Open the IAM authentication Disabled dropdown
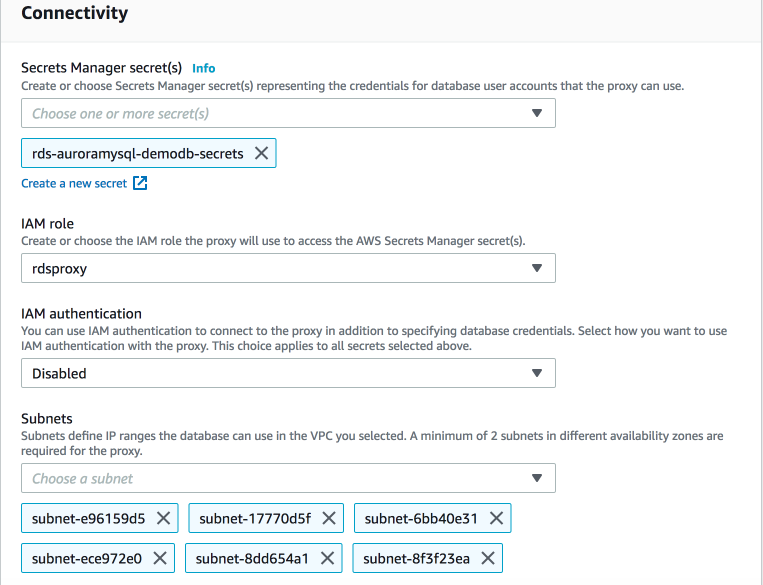This screenshot has height=585, width=763. click(x=288, y=373)
